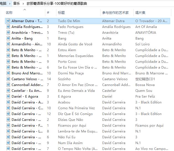Sort by the 标题 column header
174x151 pixels.
pyautogui.click(x=61, y=12)
